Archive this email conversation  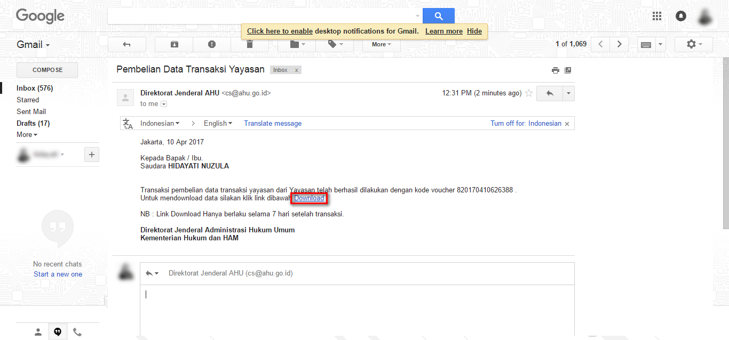pos(174,44)
